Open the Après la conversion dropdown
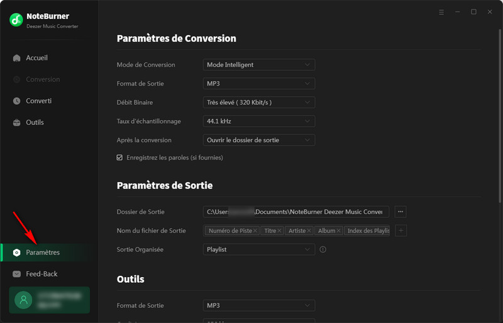The height and width of the screenshot is (323, 503). (x=259, y=140)
